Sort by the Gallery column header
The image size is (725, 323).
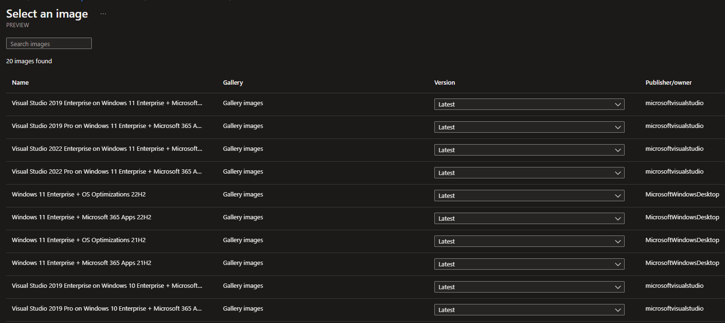click(233, 82)
